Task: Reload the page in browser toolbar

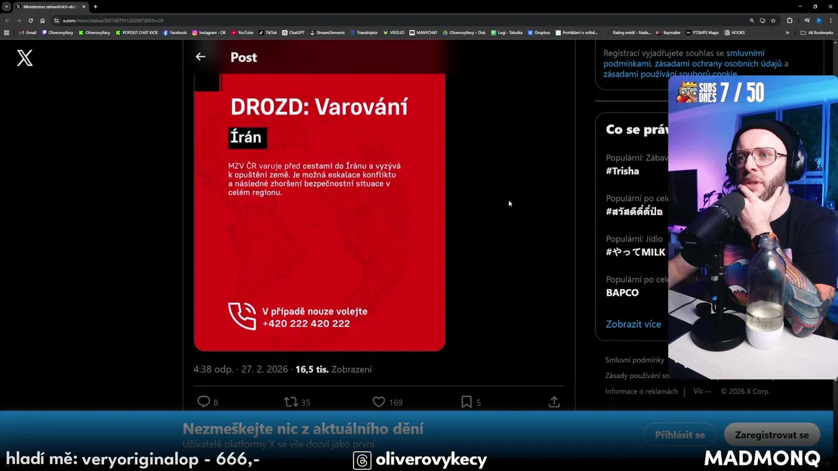Action: (x=30, y=20)
